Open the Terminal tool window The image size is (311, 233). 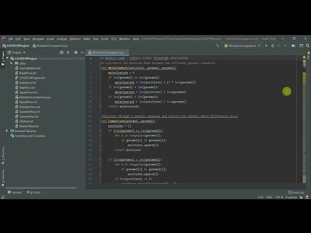(15, 192)
